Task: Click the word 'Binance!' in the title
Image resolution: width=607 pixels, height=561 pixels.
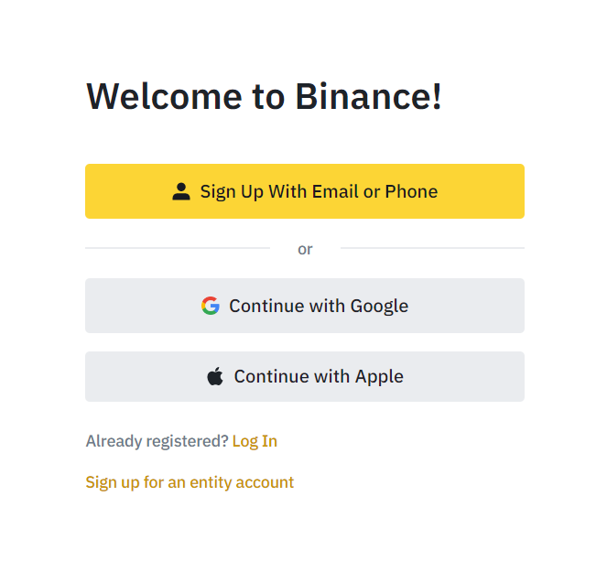Action: pos(368,96)
